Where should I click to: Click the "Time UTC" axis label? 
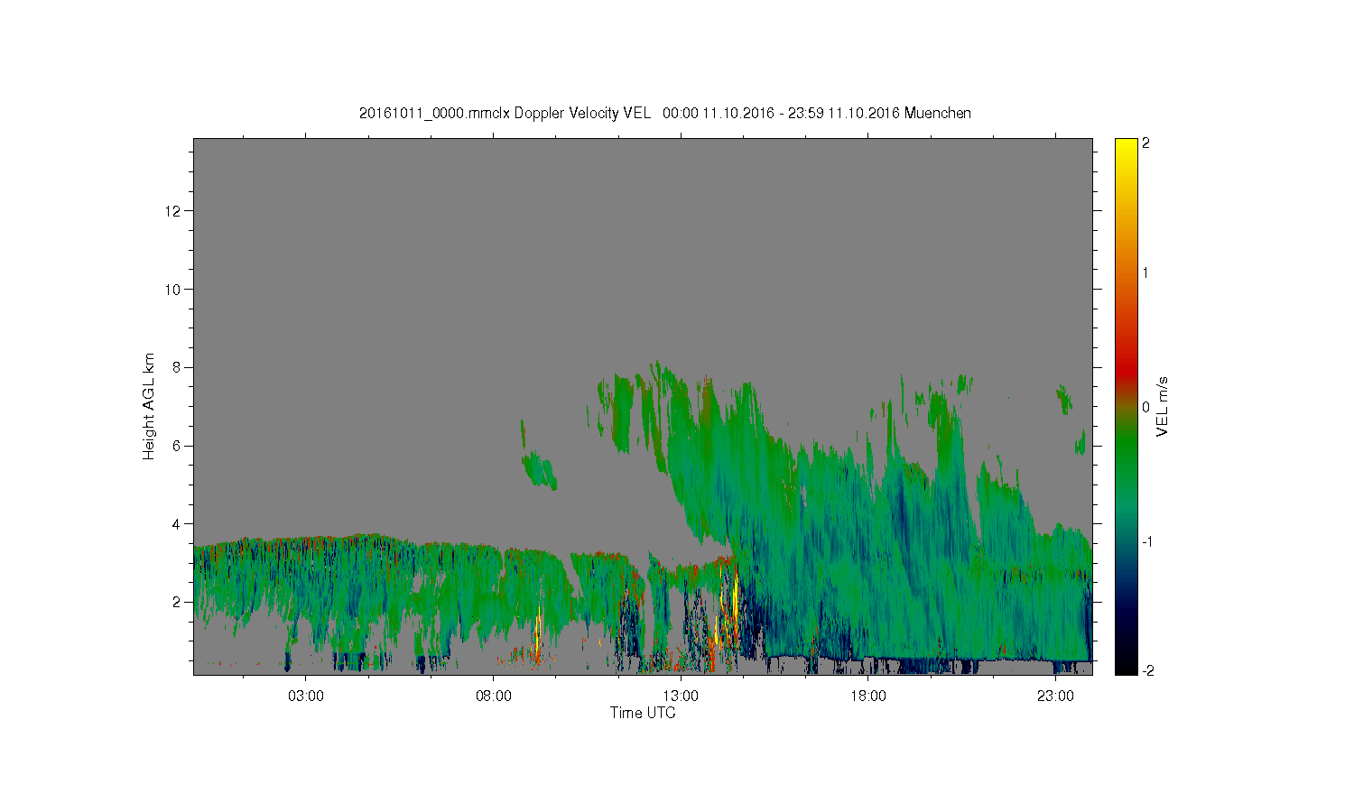[643, 713]
